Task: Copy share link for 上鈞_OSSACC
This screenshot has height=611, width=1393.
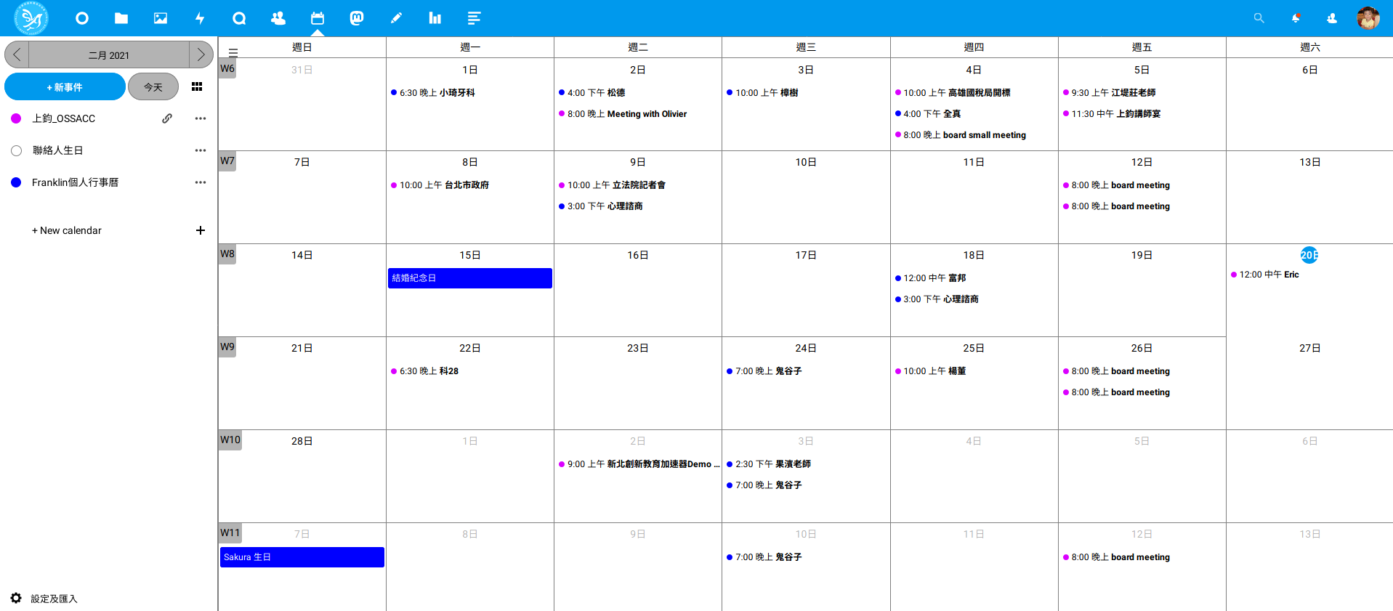Action: [167, 118]
